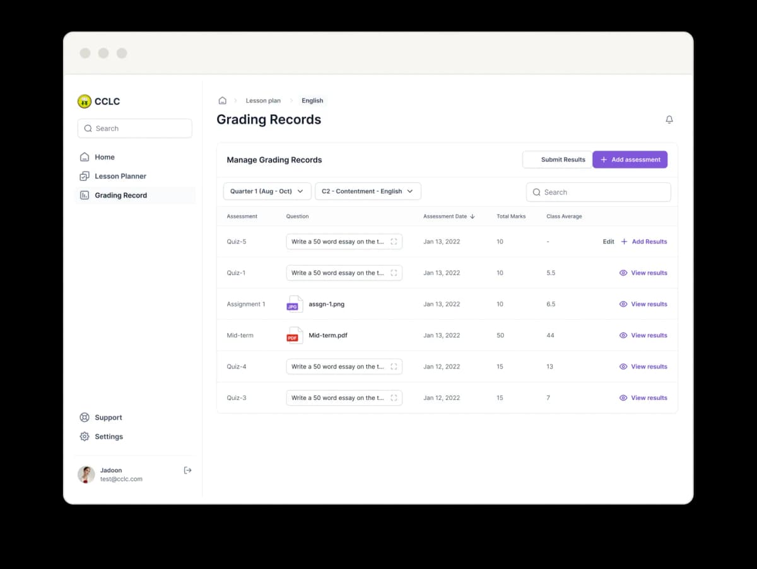View results for Mid-term
This screenshot has height=569, width=757.
tap(643, 336)
